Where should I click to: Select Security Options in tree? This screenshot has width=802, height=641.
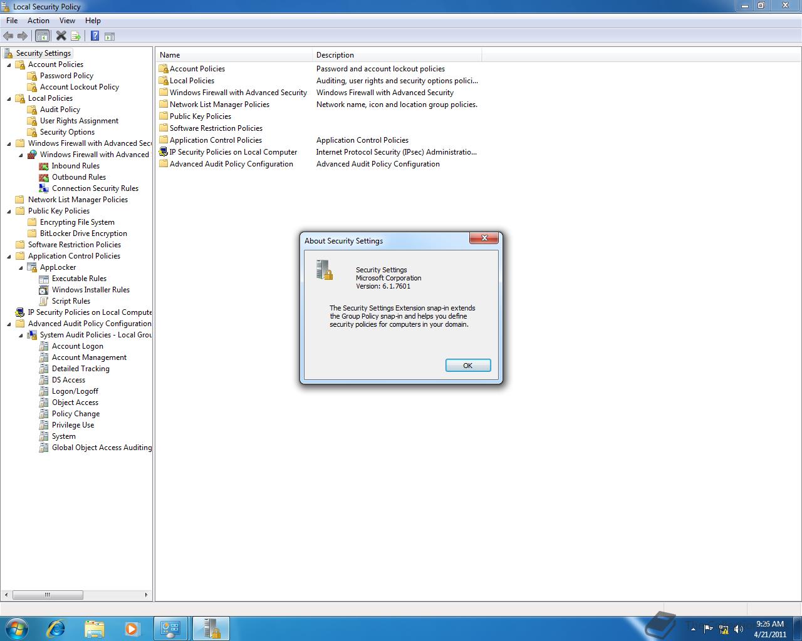pyautogui.click(x=67, y=132)
